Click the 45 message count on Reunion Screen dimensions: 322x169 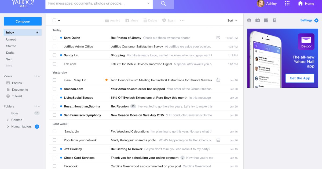133,106
